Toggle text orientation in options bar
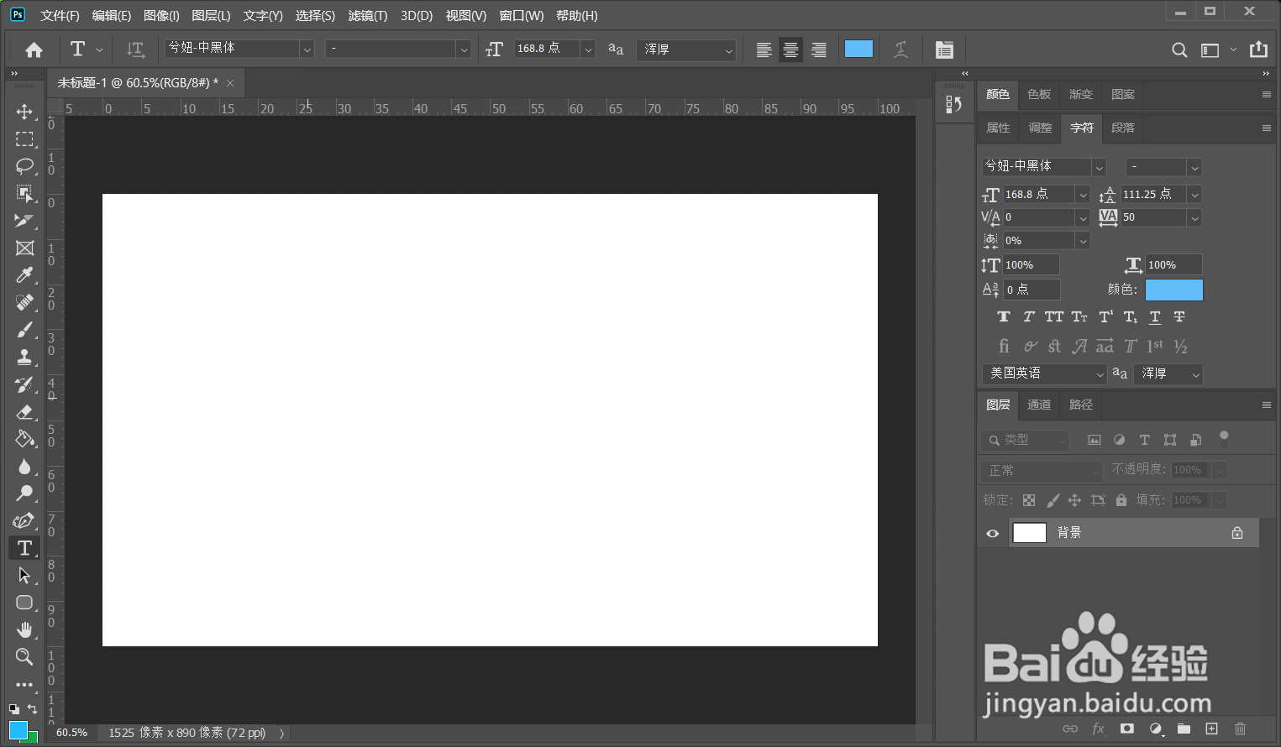1281x747 pixels. 135,50
